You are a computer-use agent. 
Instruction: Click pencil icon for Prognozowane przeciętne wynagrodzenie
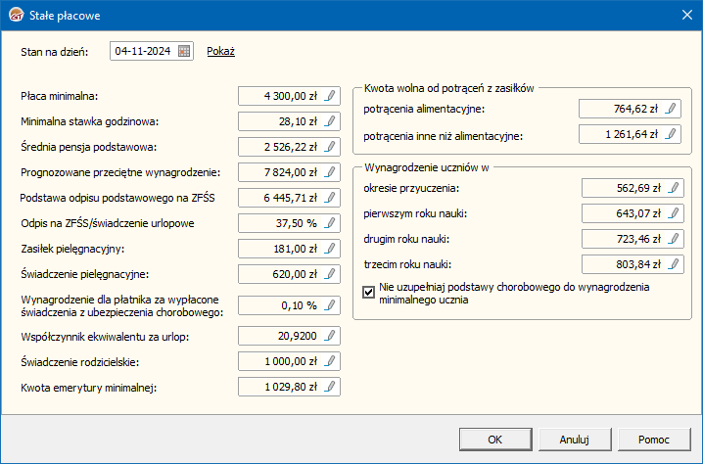point(330,172)
